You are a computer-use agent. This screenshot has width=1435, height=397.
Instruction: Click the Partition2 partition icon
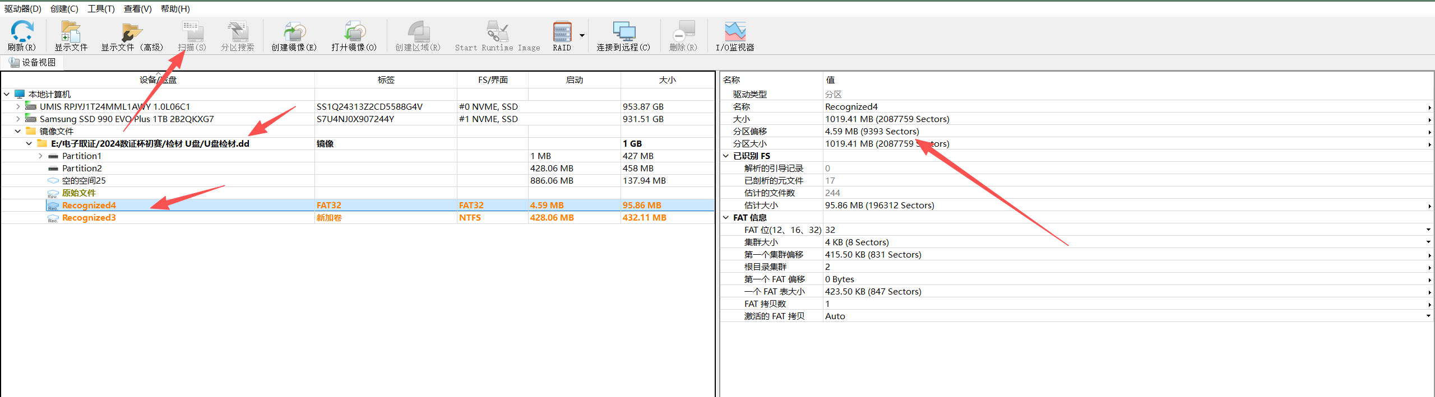[x=53, y=168]
